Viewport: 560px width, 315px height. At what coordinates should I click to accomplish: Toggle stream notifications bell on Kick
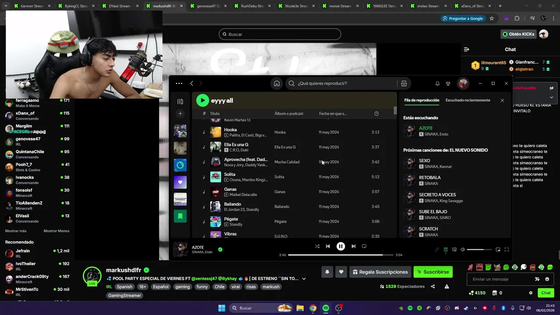point(327,272)
